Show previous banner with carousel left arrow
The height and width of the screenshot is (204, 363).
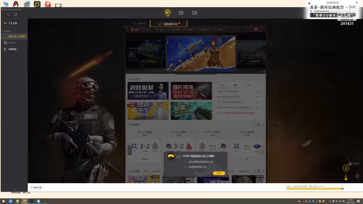(x=131, y=54)
